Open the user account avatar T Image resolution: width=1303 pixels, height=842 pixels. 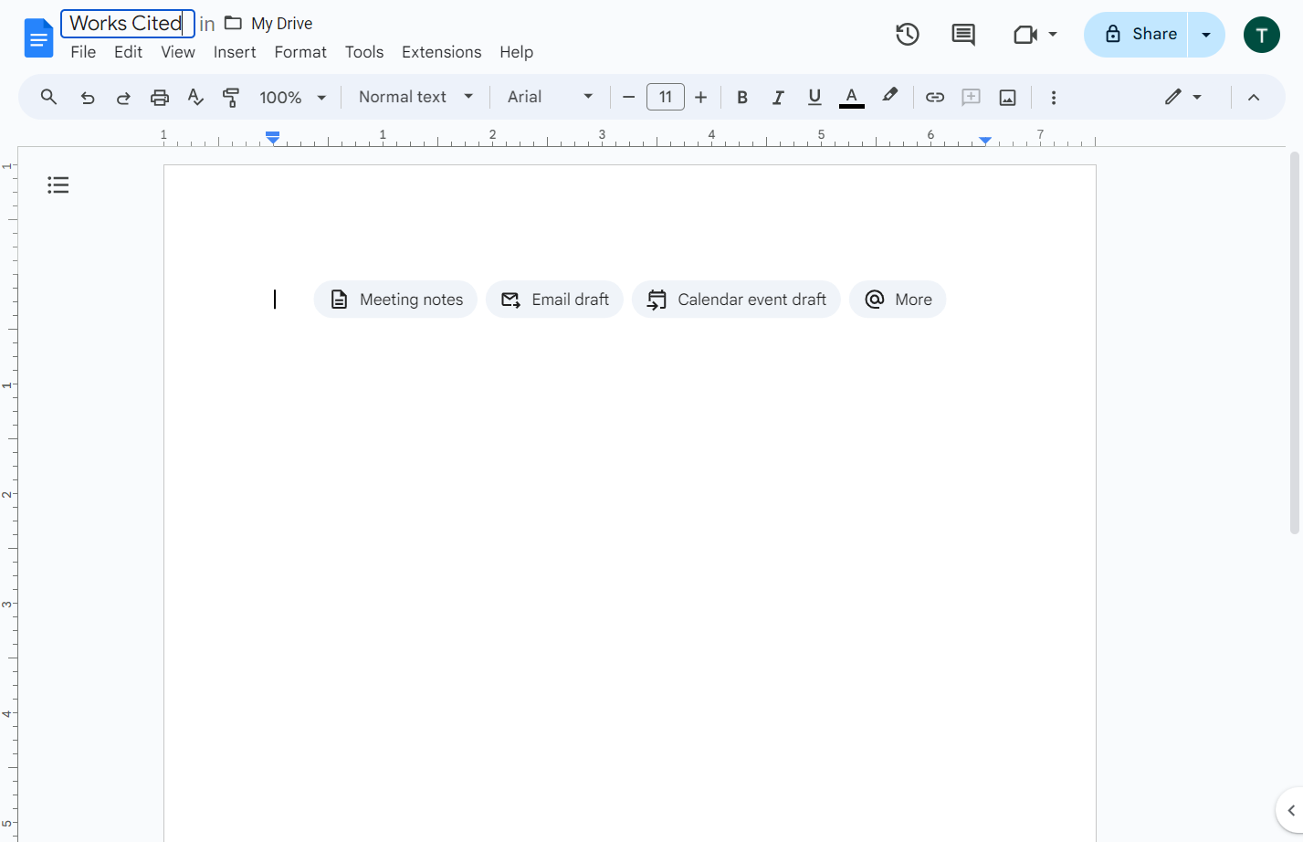tap(1262, 35)
